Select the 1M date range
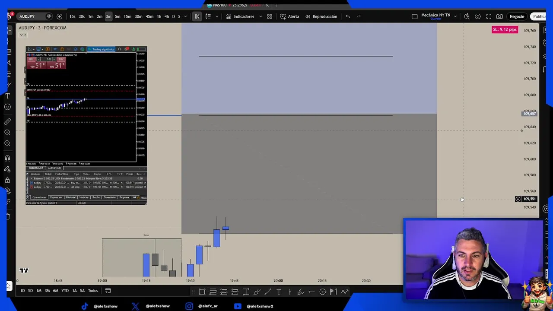Viewport: 553px width, 311px height. [x=38, y=291]
